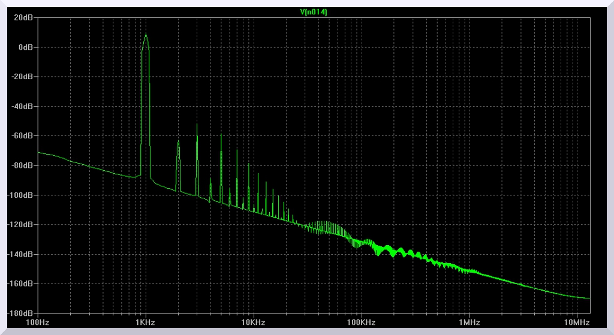Screen dimensions: 614x335
Task: Click the -20dB axis tick label
Action: coord(23,77)
